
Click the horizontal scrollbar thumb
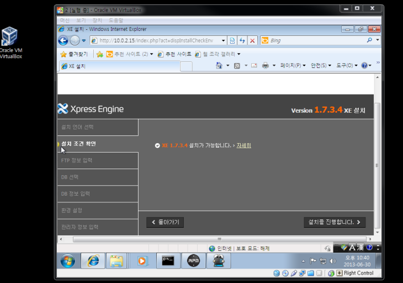220,239
